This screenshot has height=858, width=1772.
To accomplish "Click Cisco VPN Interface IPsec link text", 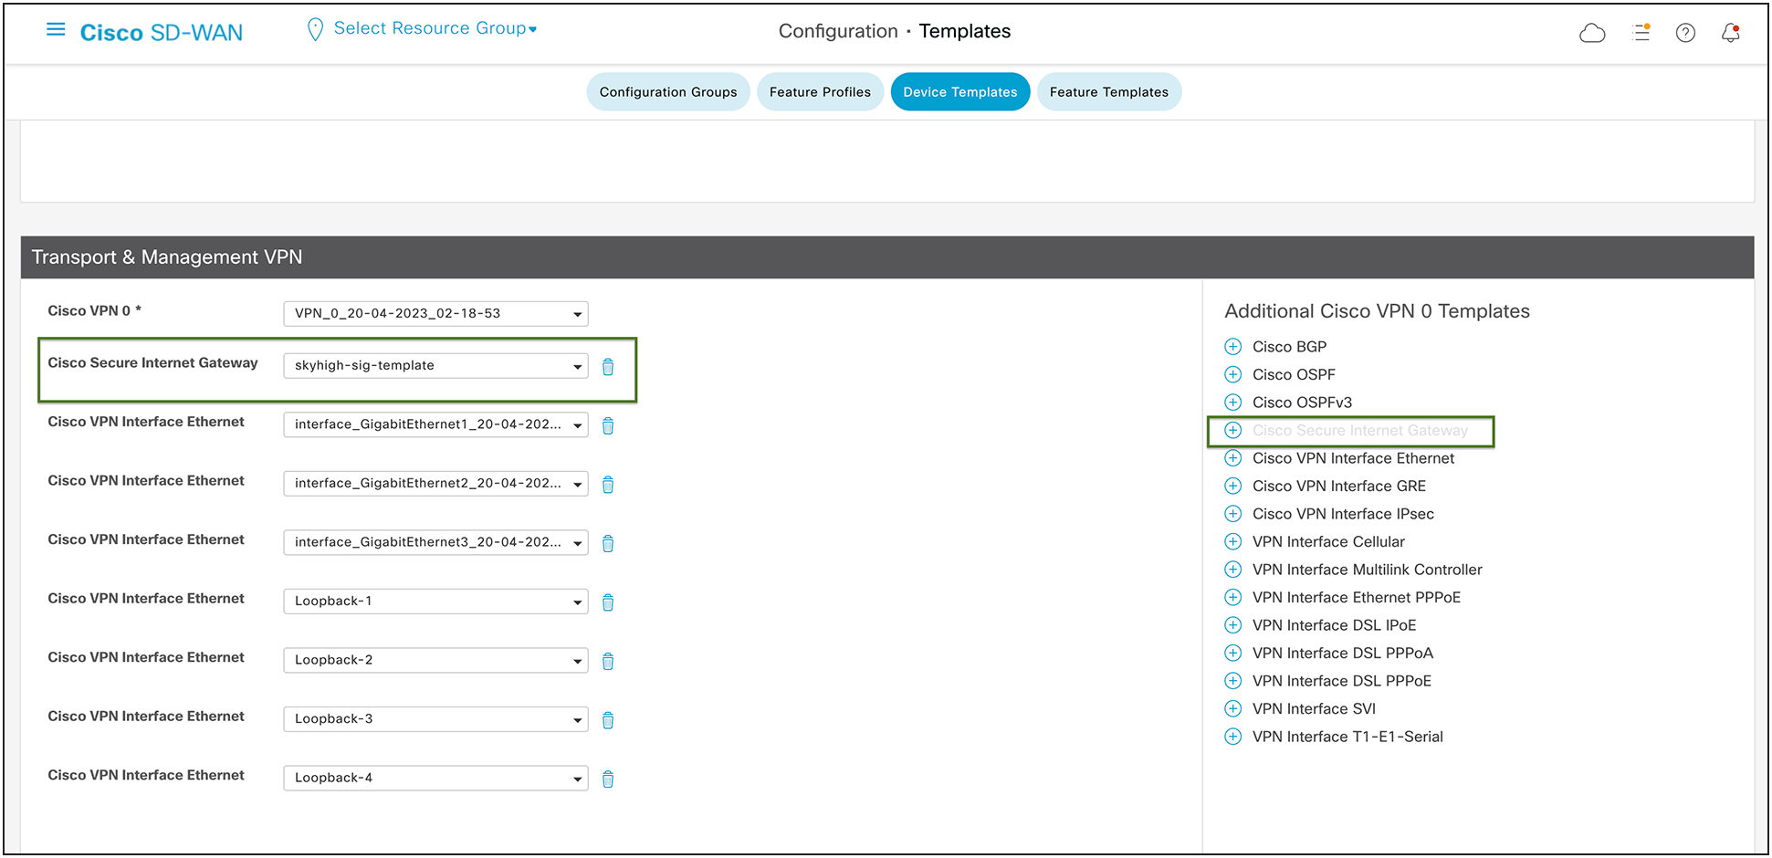I will click(x=1343, y=514).
